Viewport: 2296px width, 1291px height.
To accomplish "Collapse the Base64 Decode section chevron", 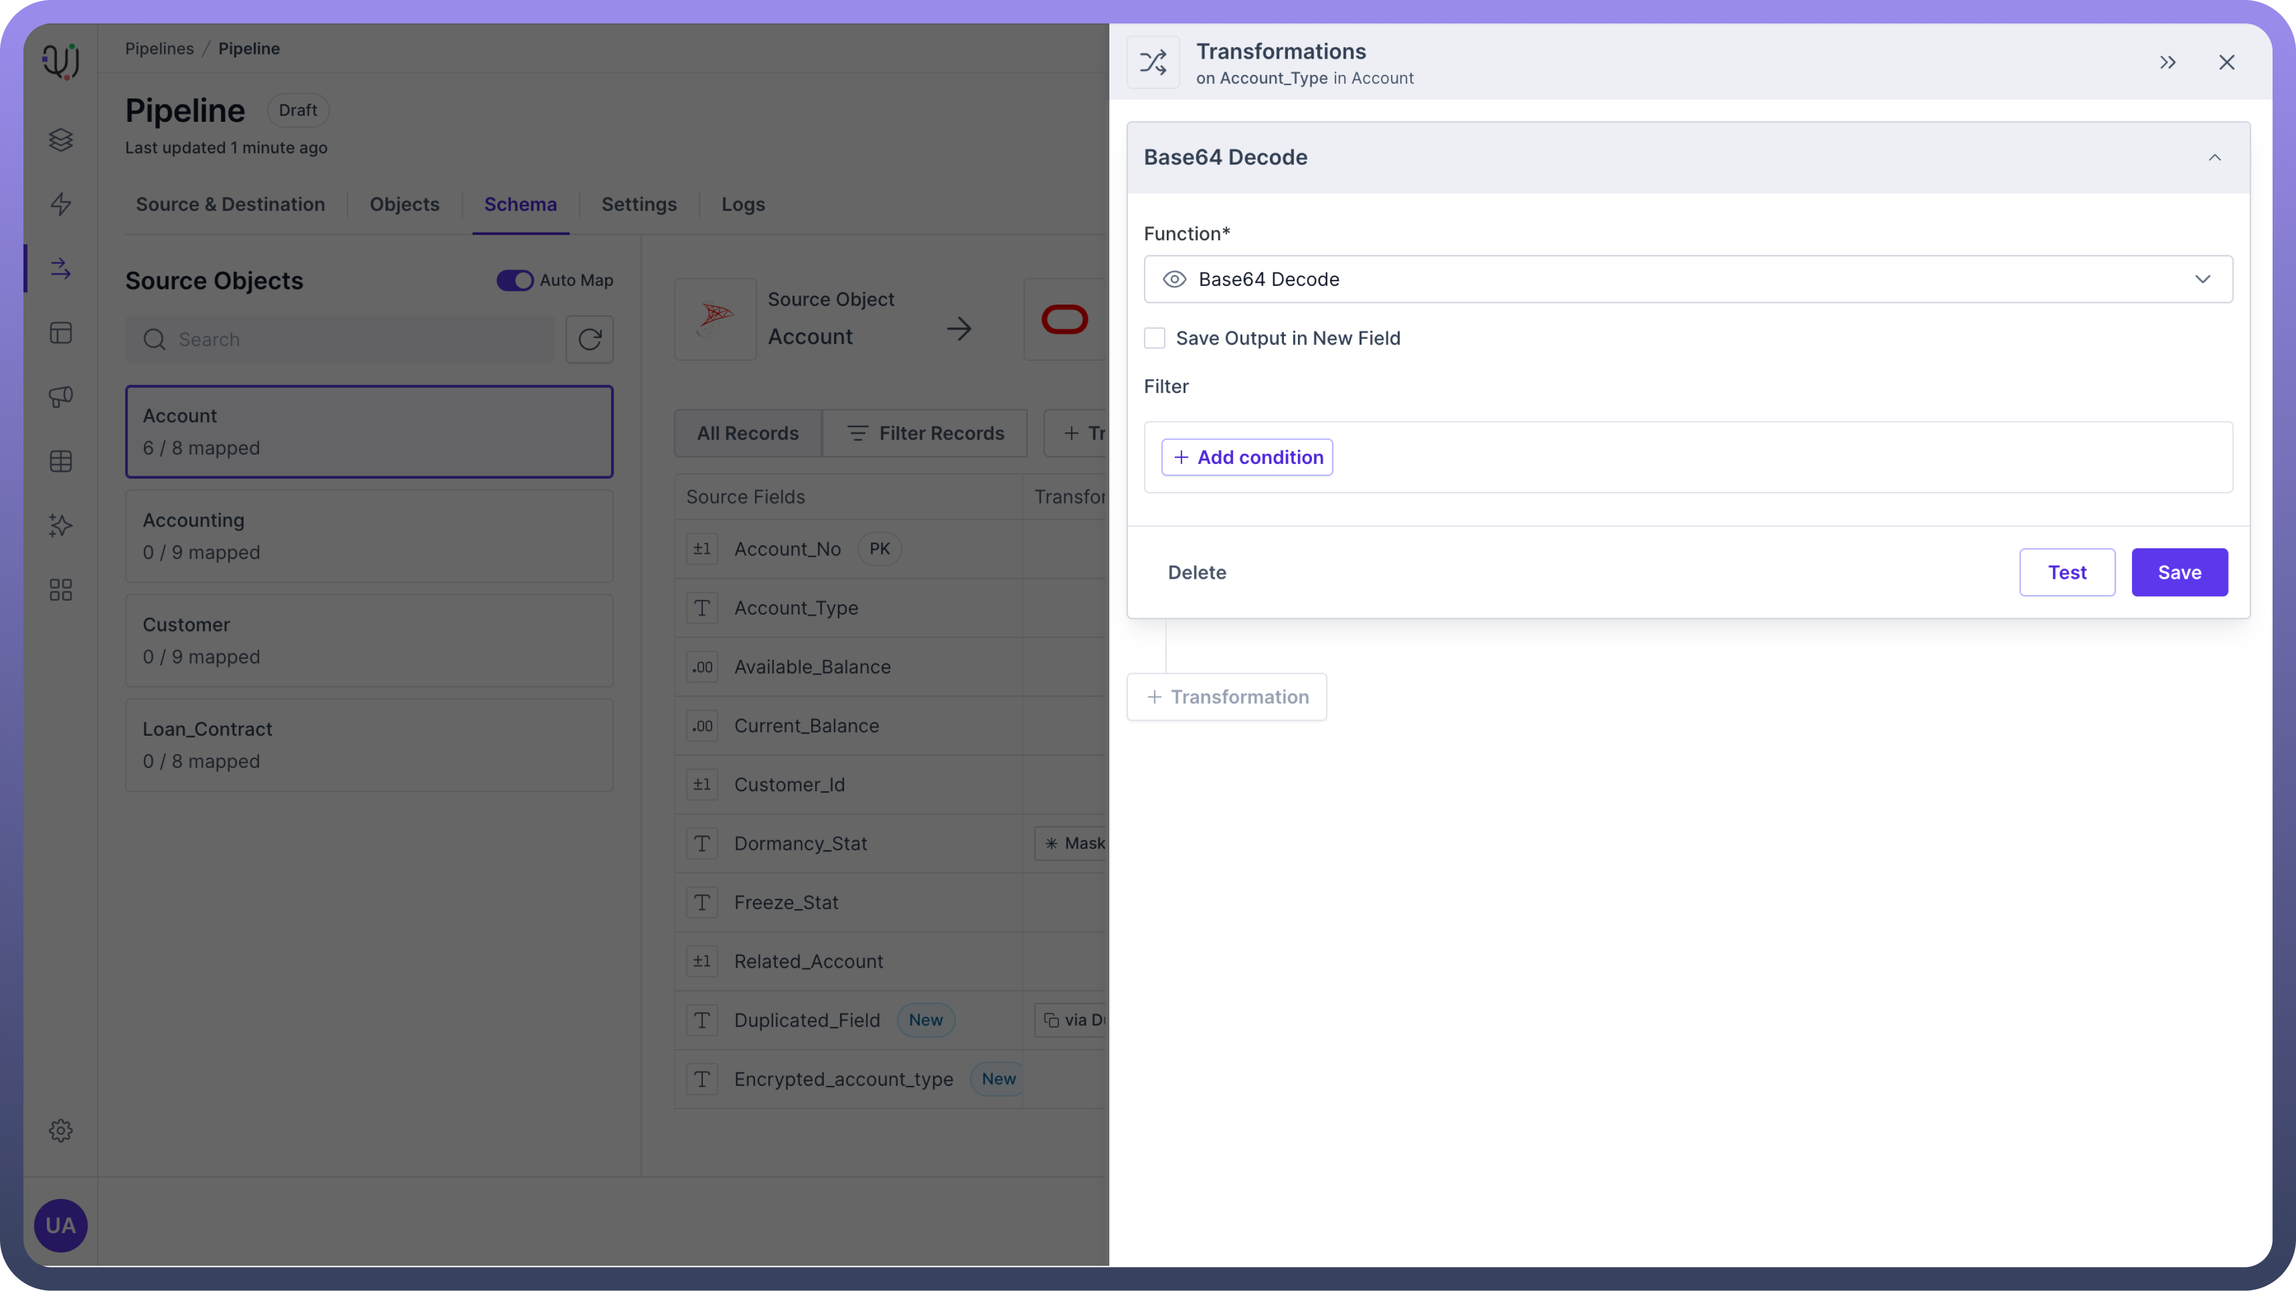I will click(2214, 158).
